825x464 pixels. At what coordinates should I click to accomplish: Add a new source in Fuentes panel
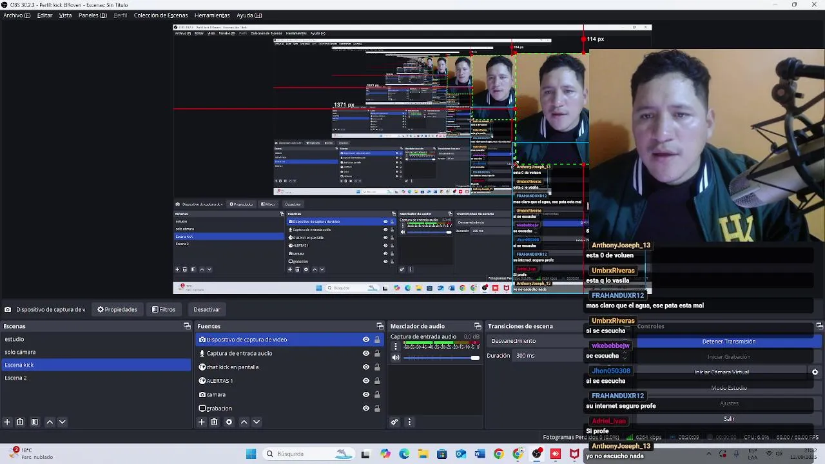tap(202, 422)
